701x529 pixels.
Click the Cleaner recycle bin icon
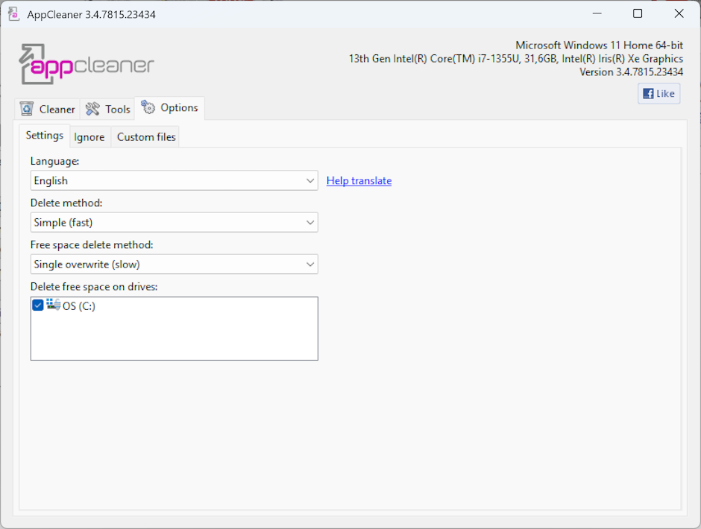27,109
